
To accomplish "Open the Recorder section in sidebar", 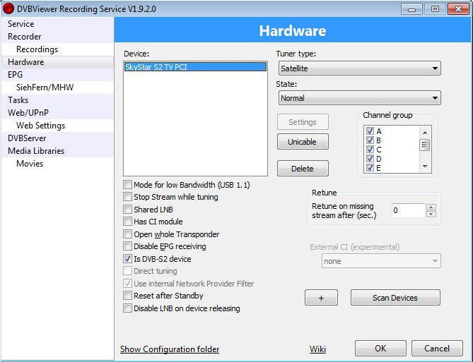I will (x=25, y=37).
